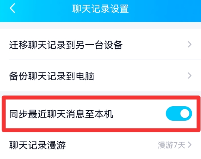Tap blank space between sync label and switch
The height and width of the screenshot is (159, 201).
coord(139,114)
